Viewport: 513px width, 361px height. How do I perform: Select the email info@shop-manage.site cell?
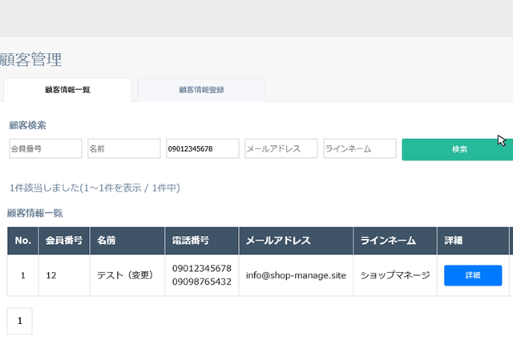coord(296,275)
